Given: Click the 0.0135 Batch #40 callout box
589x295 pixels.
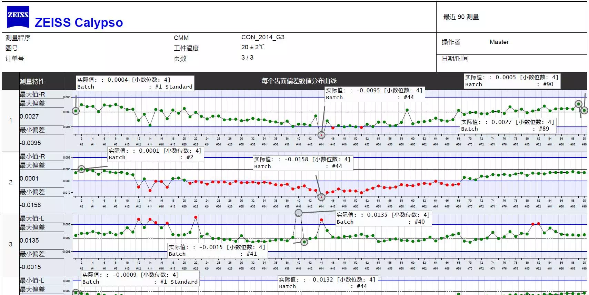Looking at the screenshot, I should click(383, 218).
